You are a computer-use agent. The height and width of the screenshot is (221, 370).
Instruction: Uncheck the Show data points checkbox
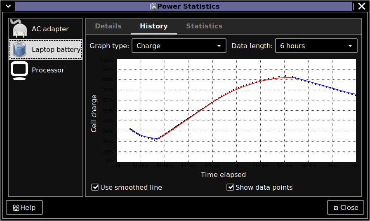pos(231,188)
